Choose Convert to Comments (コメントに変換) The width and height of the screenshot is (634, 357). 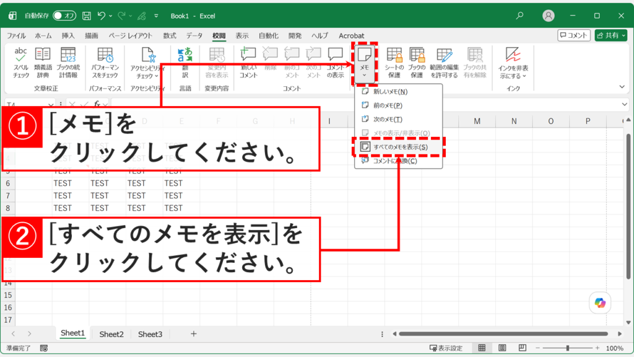[x=398, y=161]
